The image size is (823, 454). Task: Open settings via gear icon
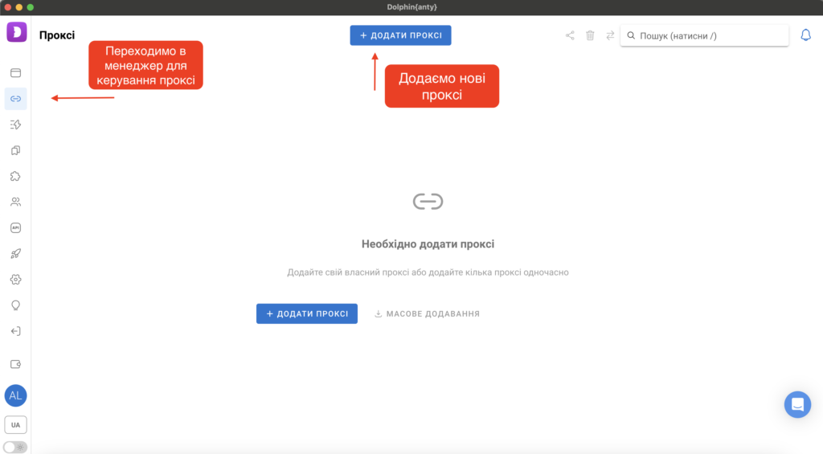tap(15, 280)
